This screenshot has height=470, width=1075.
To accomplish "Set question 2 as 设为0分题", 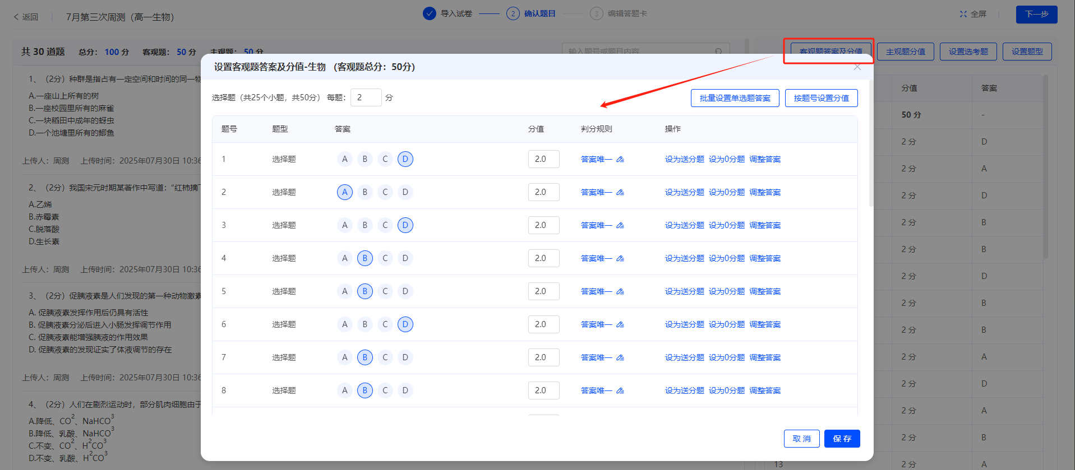I will (727, 192).
